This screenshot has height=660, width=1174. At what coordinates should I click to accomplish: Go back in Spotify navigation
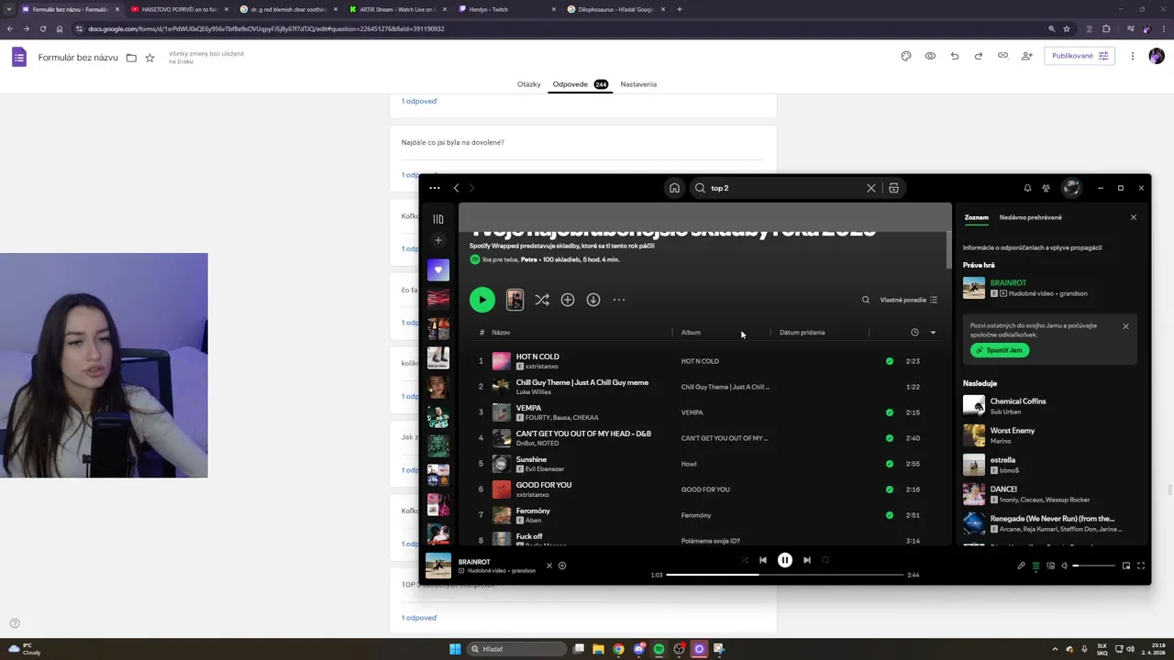tap(456, 188)
